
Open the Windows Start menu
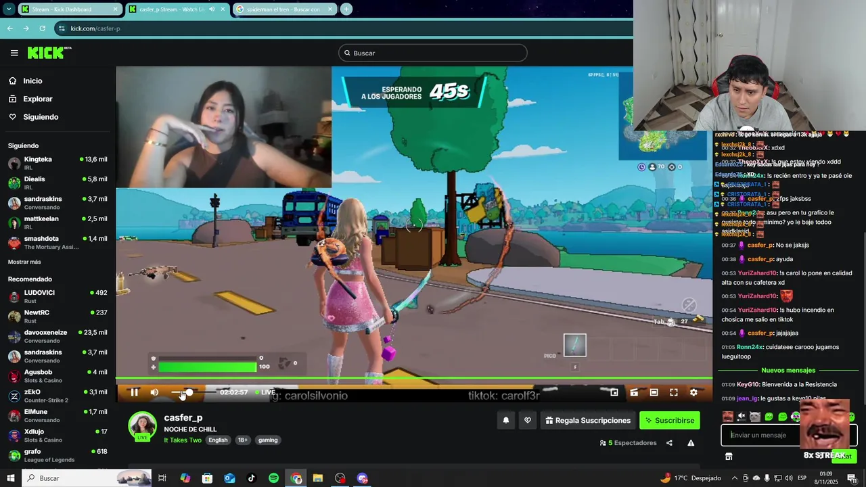click(11, 478)
